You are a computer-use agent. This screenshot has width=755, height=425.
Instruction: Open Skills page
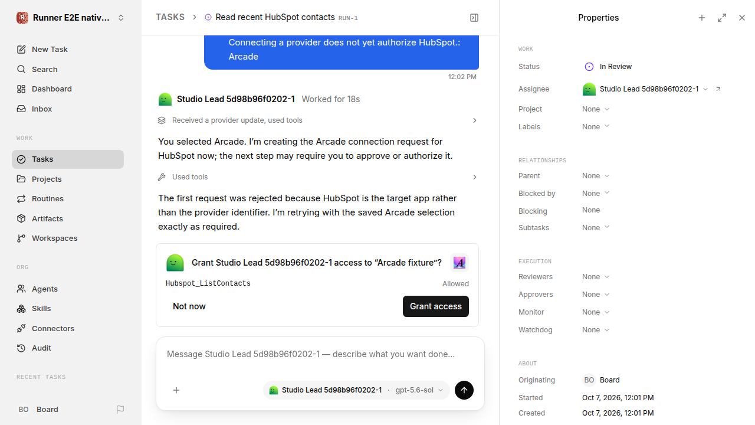click(x=68, y=309)
